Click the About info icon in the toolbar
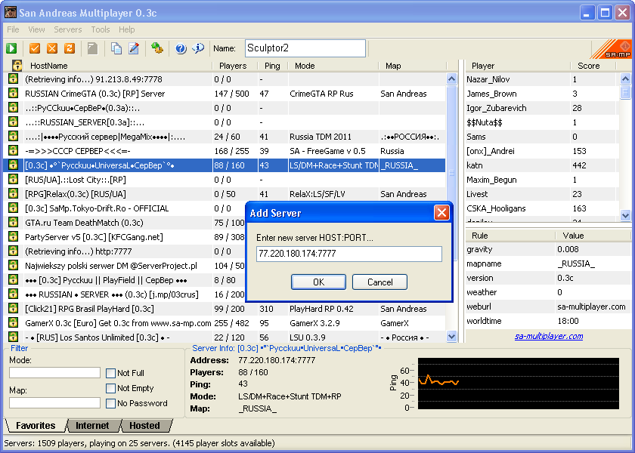This screenshot has height=453, width=635. coord(198,48)
